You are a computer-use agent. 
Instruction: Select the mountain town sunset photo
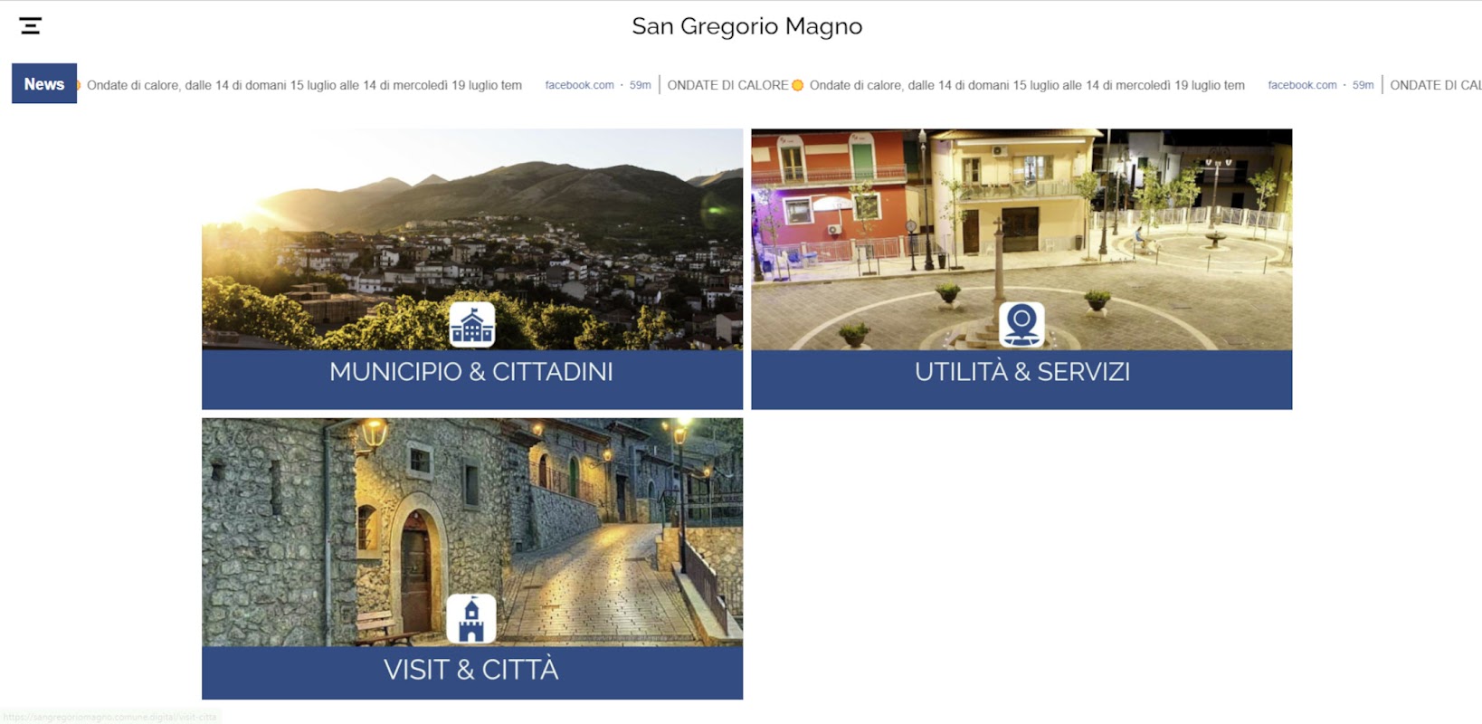(x=472, y=239)
